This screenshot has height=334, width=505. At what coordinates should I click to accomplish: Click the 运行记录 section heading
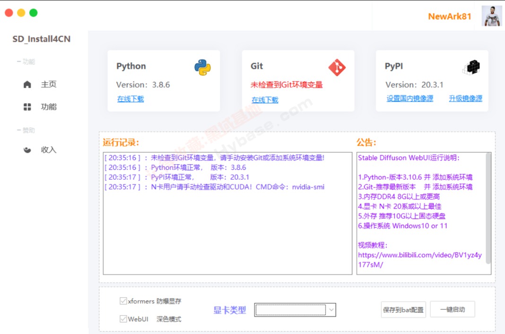click(x=121, y=142)
